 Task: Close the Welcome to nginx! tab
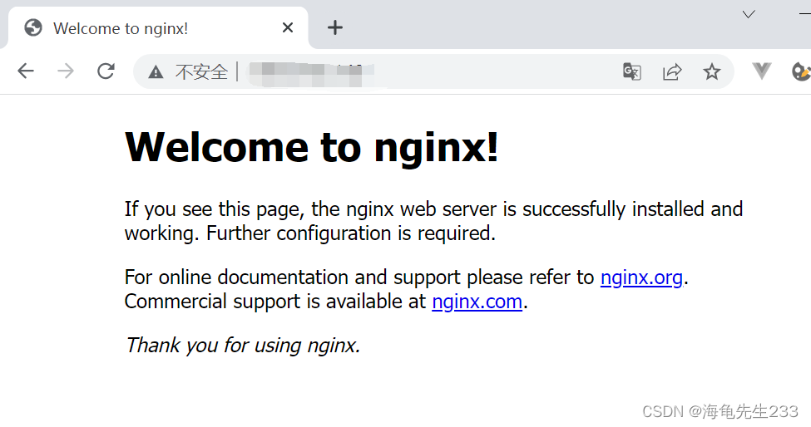tap(288, 28)
